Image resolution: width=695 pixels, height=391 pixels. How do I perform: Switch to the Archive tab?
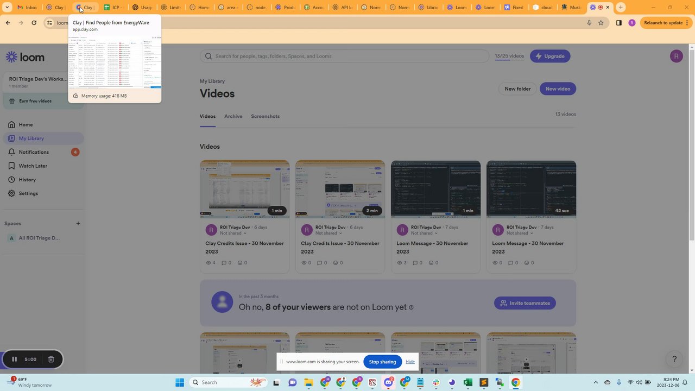(x=233, y=116)
